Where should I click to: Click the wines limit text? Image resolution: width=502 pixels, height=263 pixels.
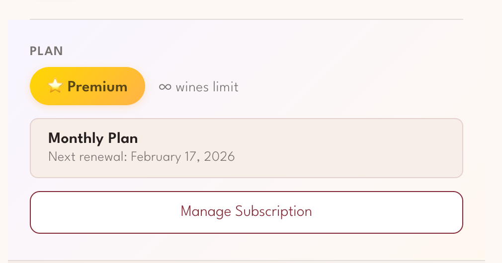click(207, 87)
